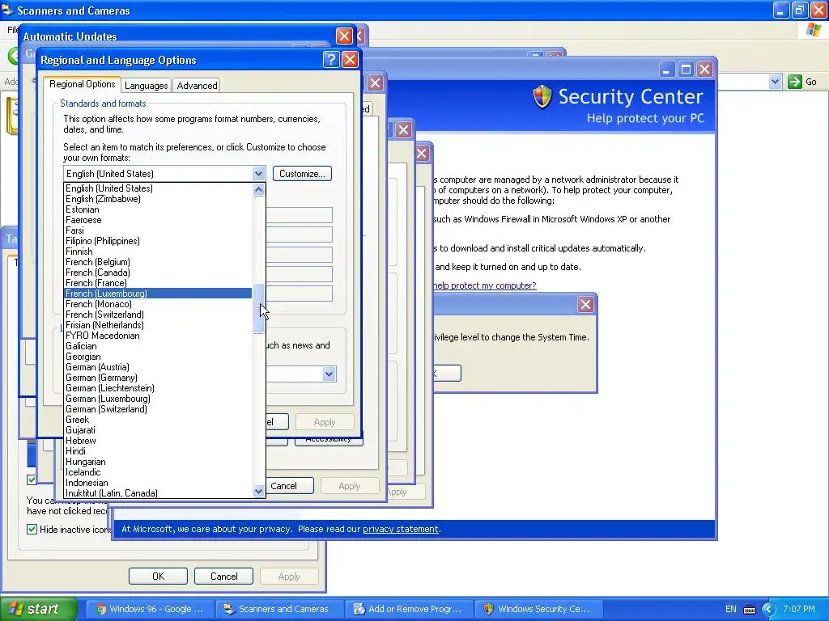Close the System Time privilege error dialog
829x621 pixels.
(585, 304)
